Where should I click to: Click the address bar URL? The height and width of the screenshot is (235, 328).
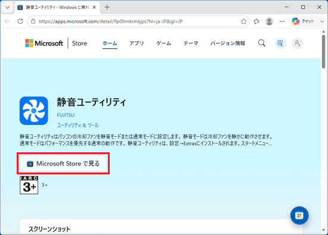coord(110,21)
